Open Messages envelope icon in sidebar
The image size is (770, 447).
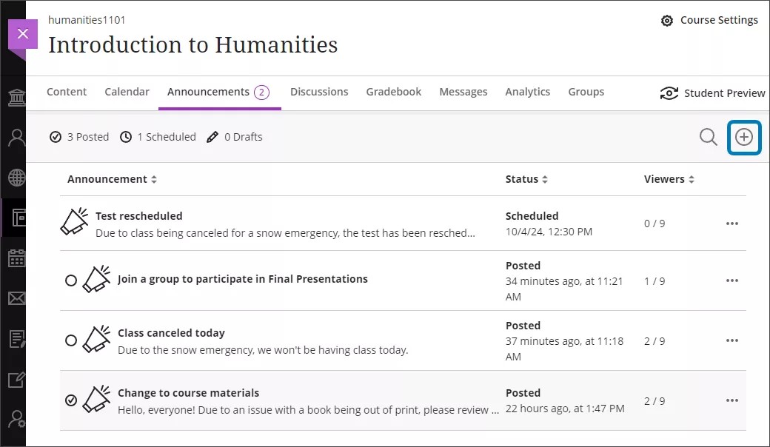point(16,298)
